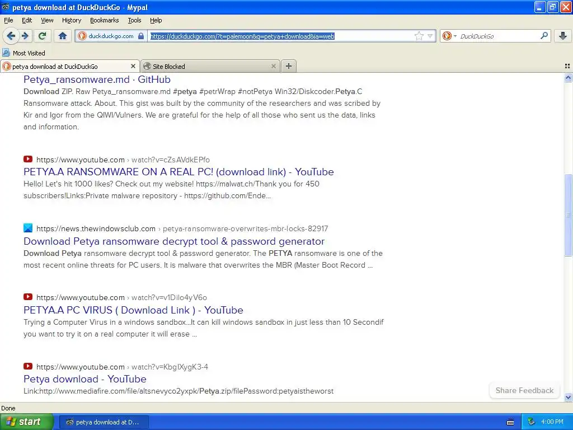
Task: Click the thewindowsclub favicon icon
Action: tap(28, 228)
